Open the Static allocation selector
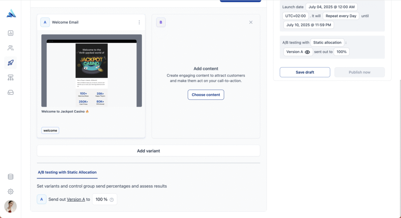Viewport: 401px width, 218px height. 327,42
